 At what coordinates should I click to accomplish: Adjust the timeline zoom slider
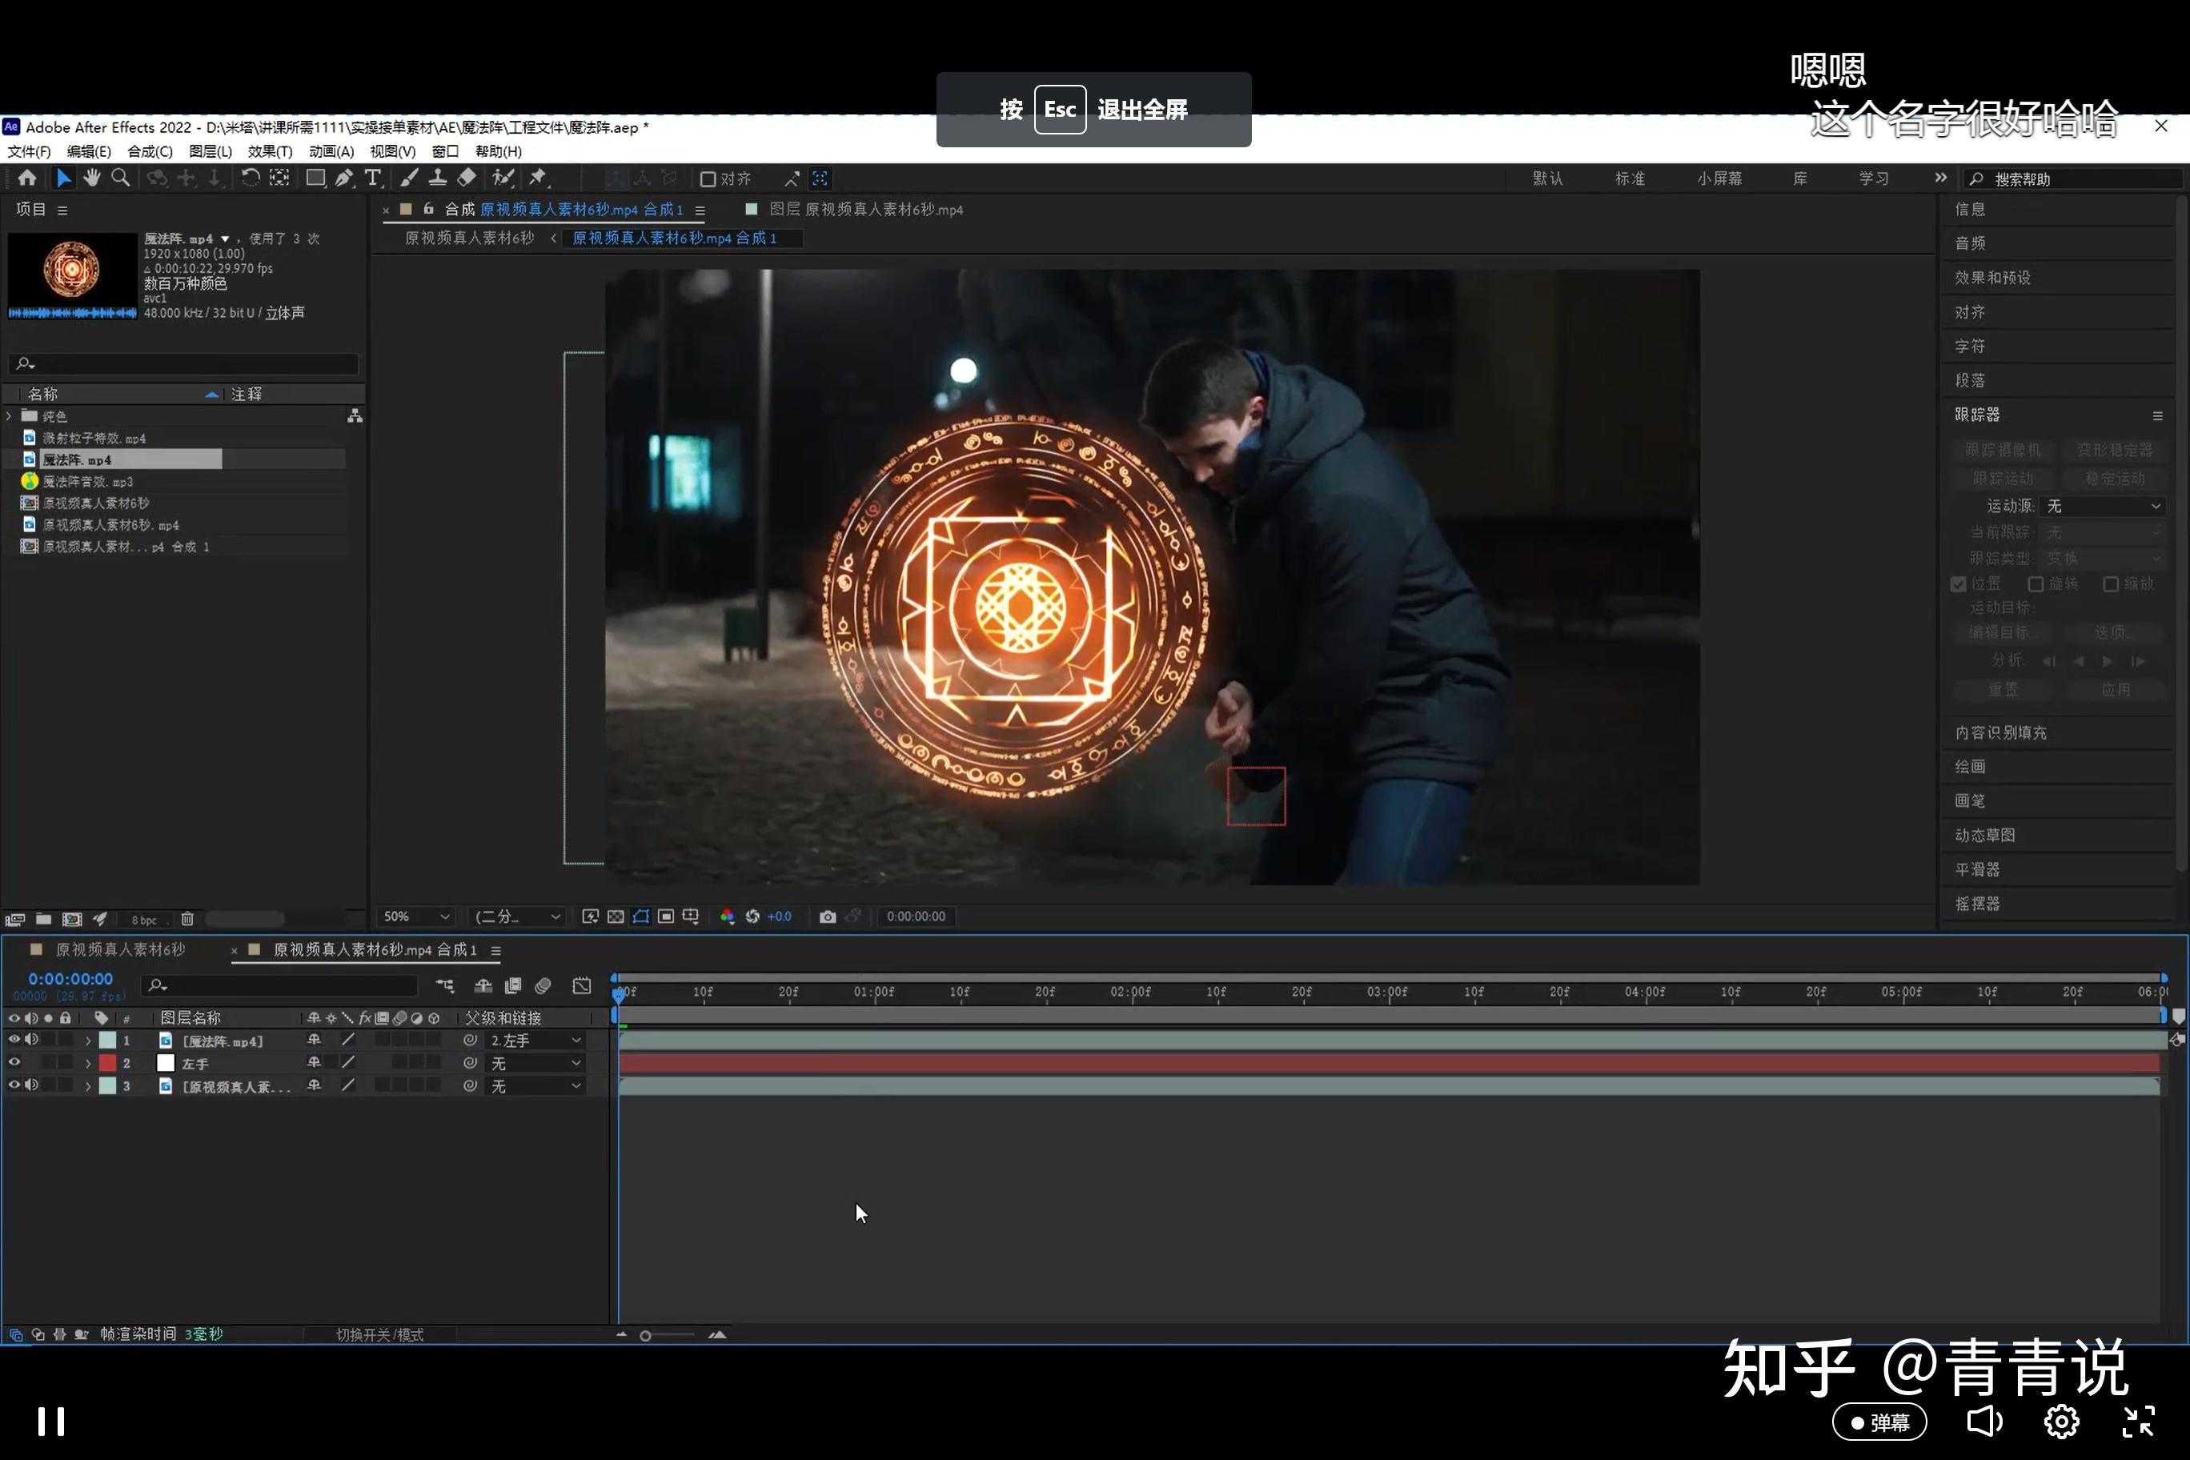pos(646,1335)
